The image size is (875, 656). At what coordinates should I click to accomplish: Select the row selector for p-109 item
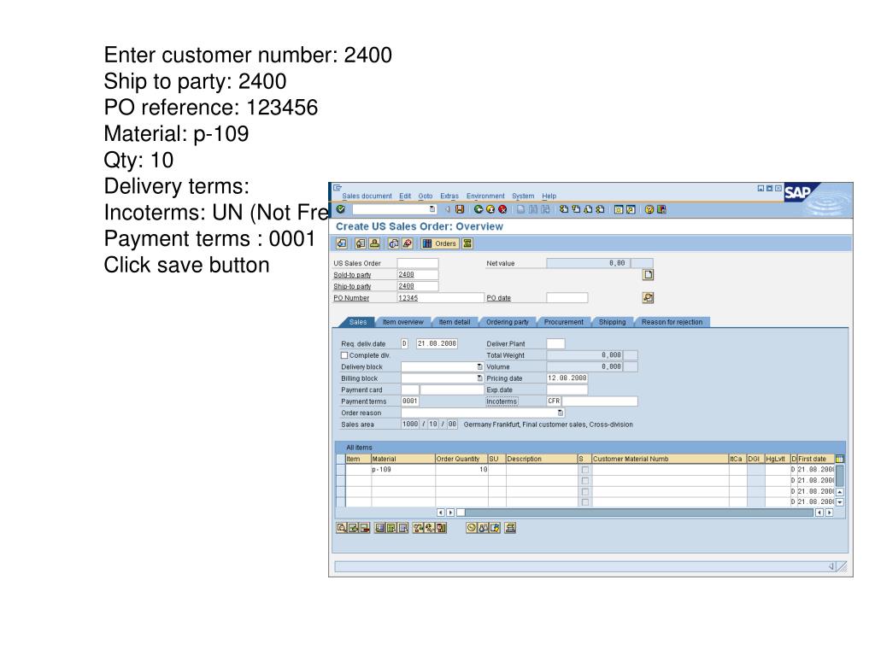[340, 470]
